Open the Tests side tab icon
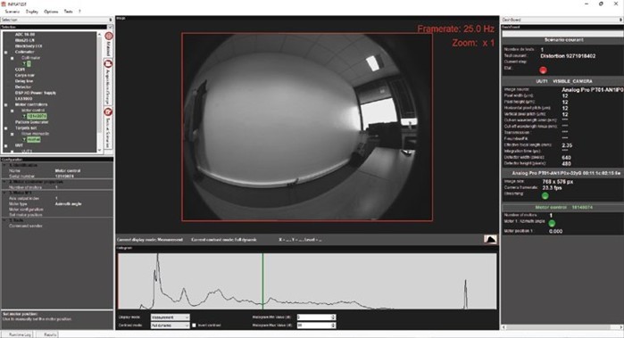 click(108, 112)
